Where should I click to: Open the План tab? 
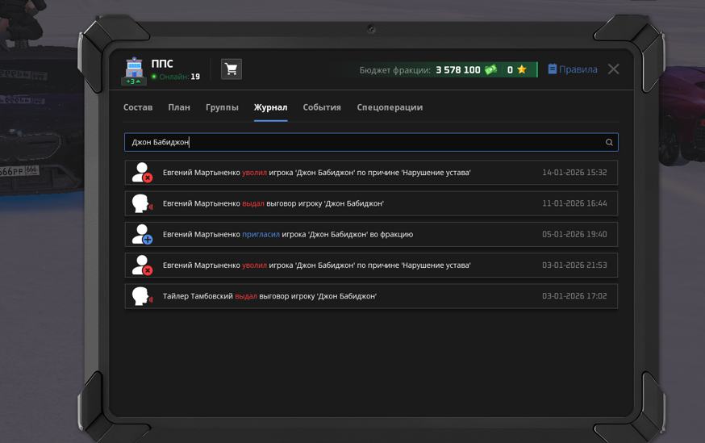[179, 107]
